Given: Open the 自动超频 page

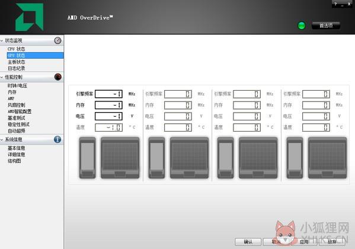Looking at the screenshot, I should click(17, 131).
